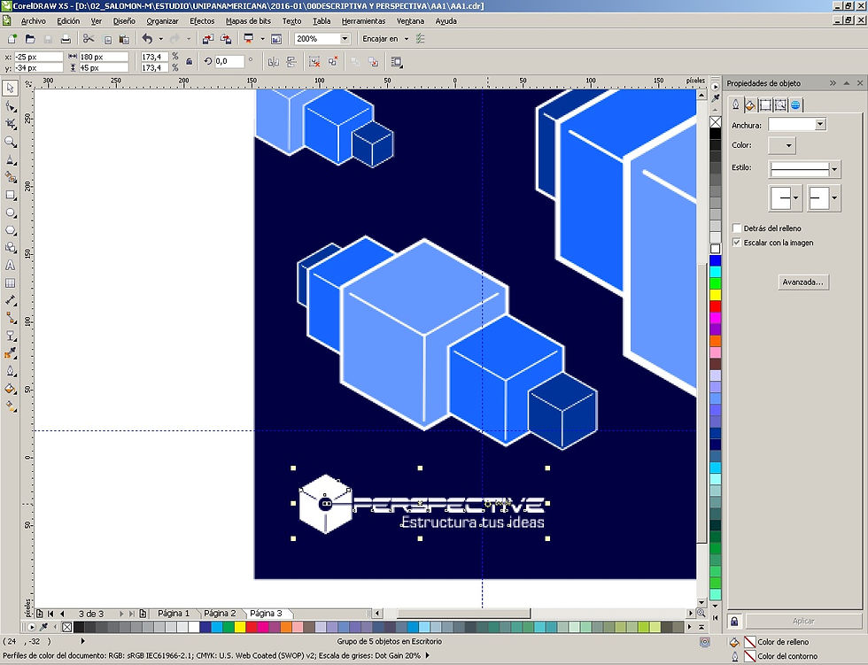This screenshot has width=868, height=665.
Task: Select the Interactive Blend tool
Action: point(10,336)
